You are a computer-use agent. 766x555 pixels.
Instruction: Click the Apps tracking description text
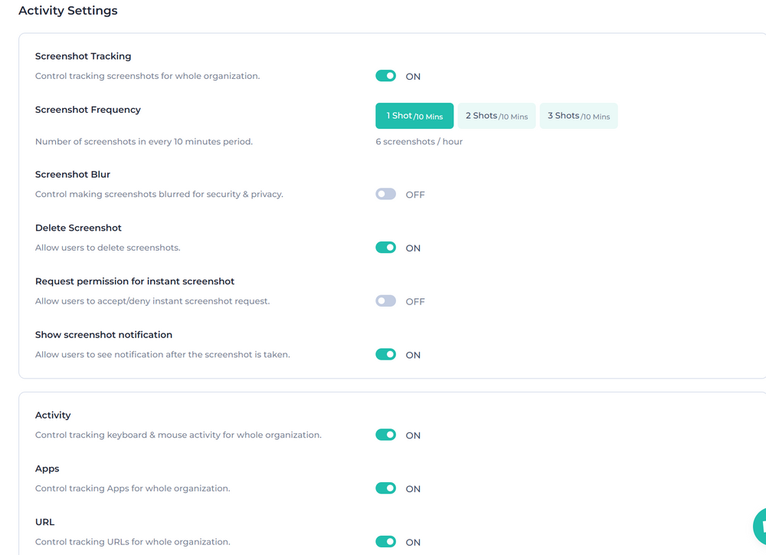click(133, 488)
